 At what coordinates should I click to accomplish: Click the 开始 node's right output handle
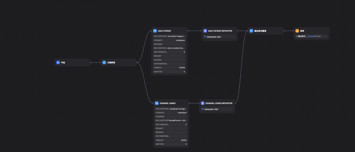click(91, 63)
